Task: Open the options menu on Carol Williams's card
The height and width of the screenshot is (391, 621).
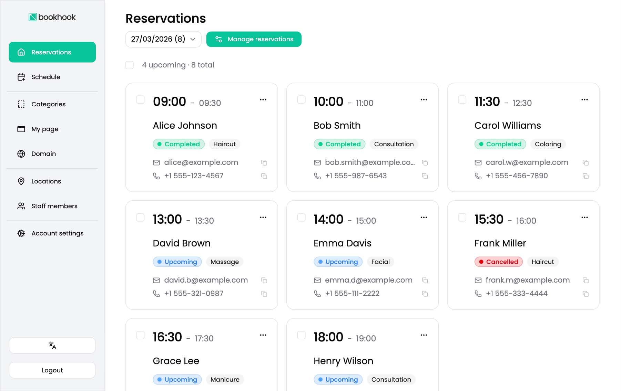Action: tap(585, 99)
